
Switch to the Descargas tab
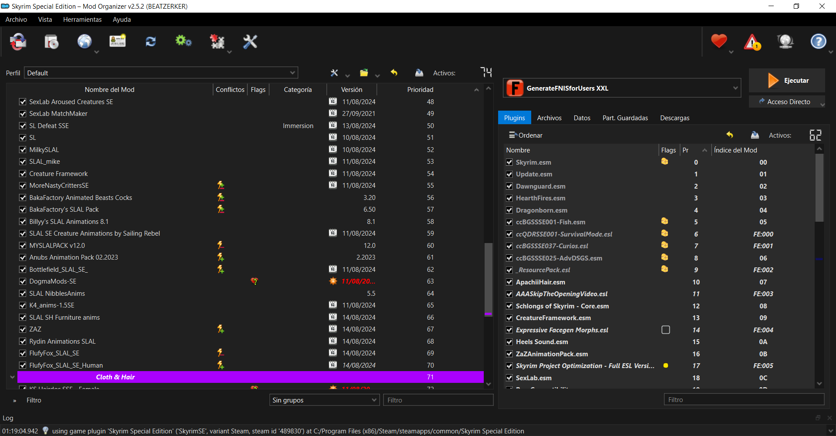click(x=674, y=118)
